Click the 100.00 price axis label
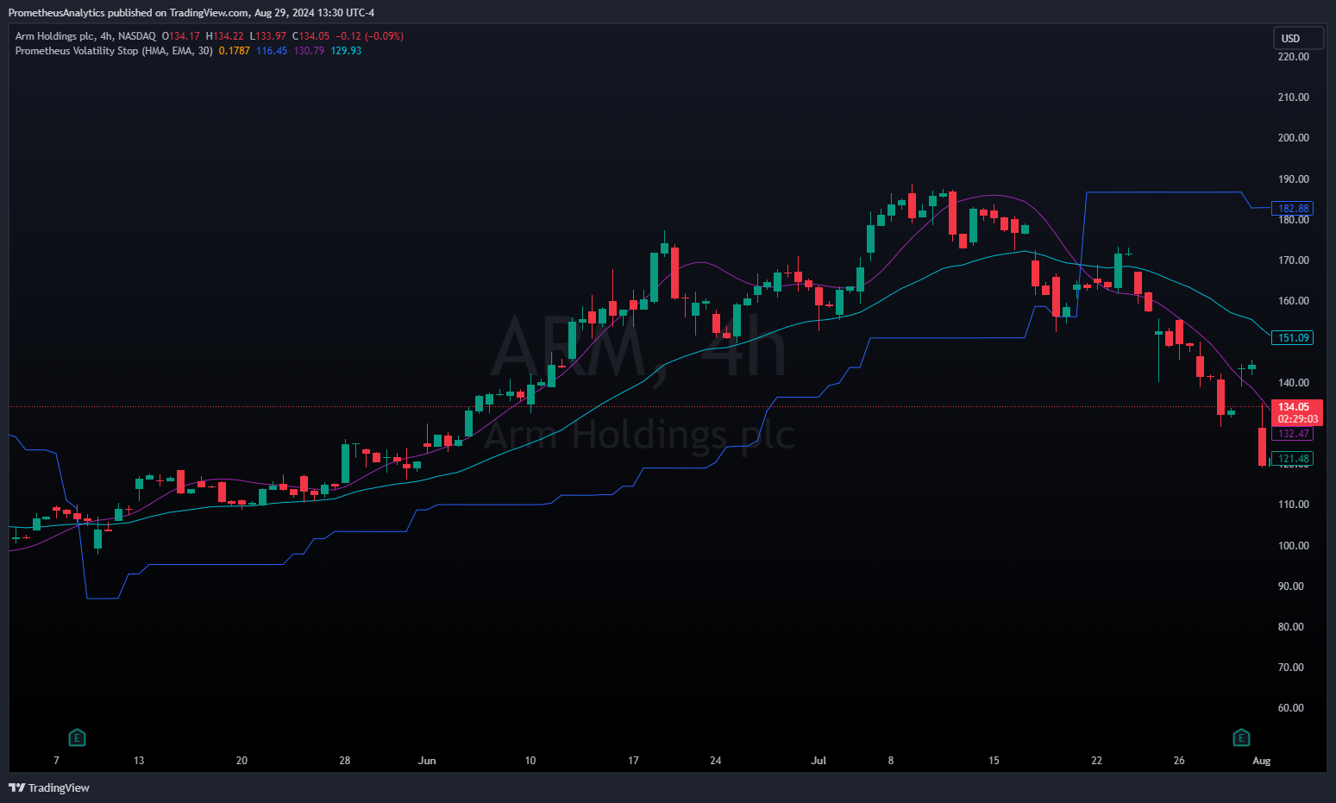 click(1293, 546)
